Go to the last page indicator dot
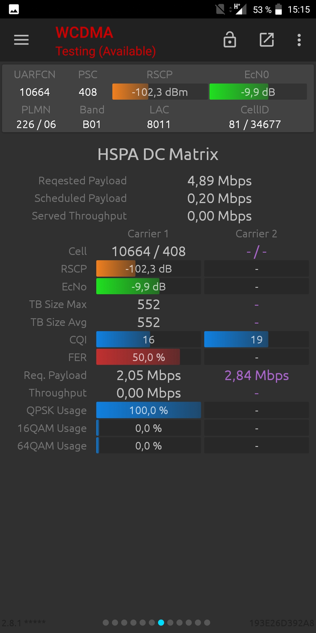The height and width of the screenshot is (633, 316). coord(207,622)
